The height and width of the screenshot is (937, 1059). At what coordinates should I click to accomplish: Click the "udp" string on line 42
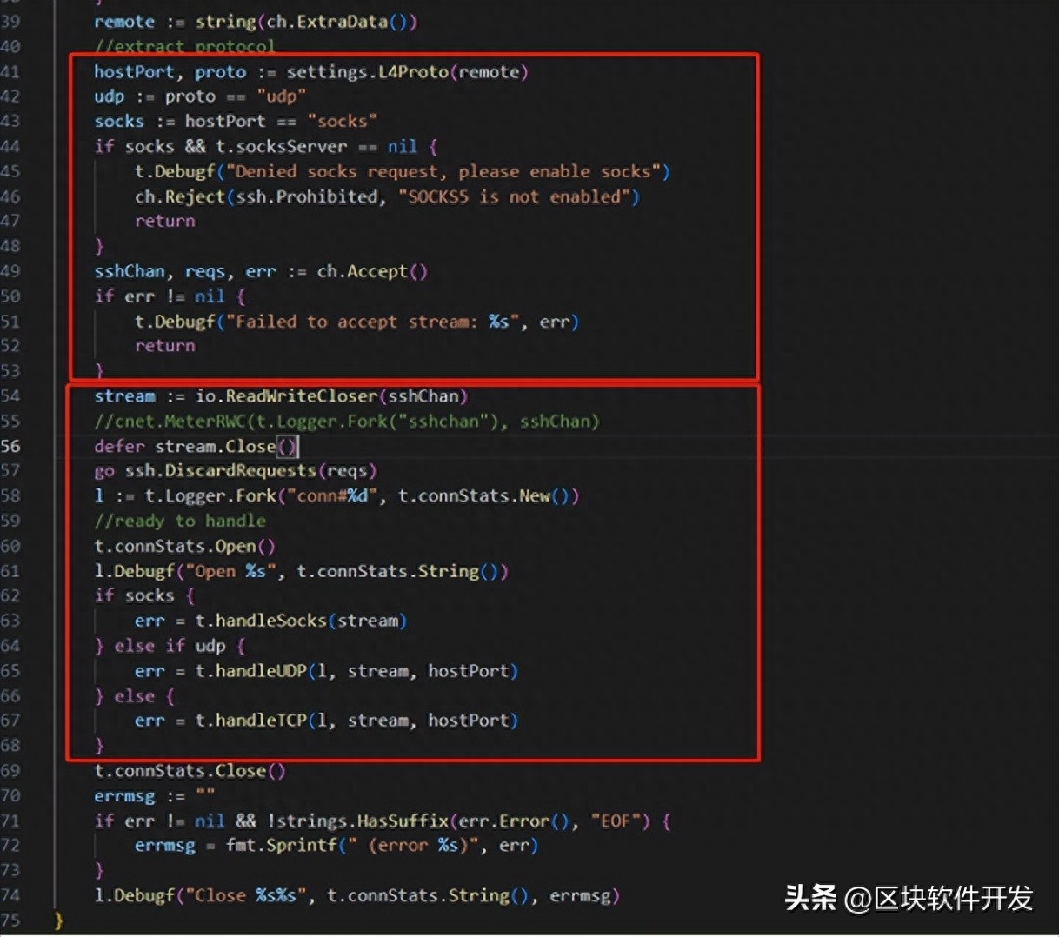281,96
